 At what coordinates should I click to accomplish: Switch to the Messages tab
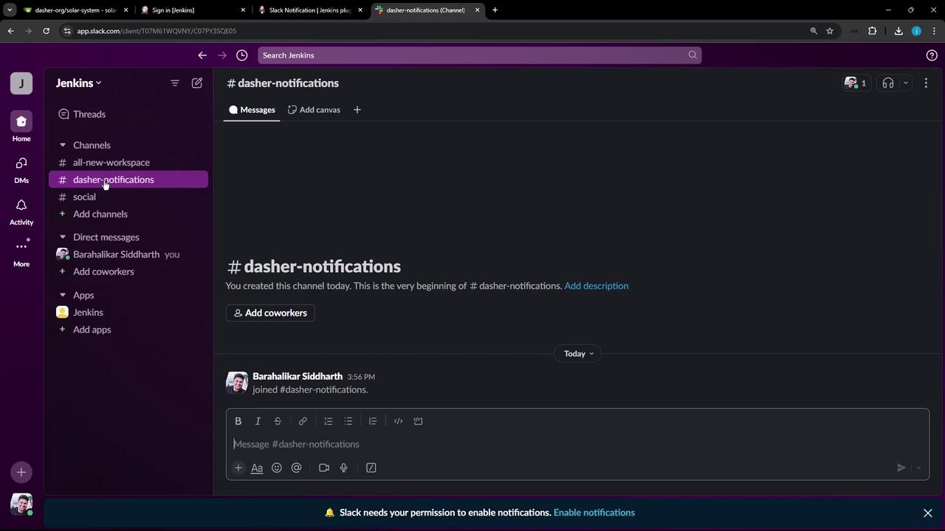252,110
